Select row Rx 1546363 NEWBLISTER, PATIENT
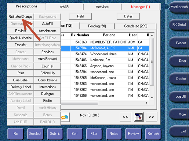This screenshot has width=189, height=141. point(105,42)
